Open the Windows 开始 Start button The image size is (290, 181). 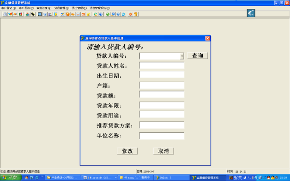click(11, 178)
